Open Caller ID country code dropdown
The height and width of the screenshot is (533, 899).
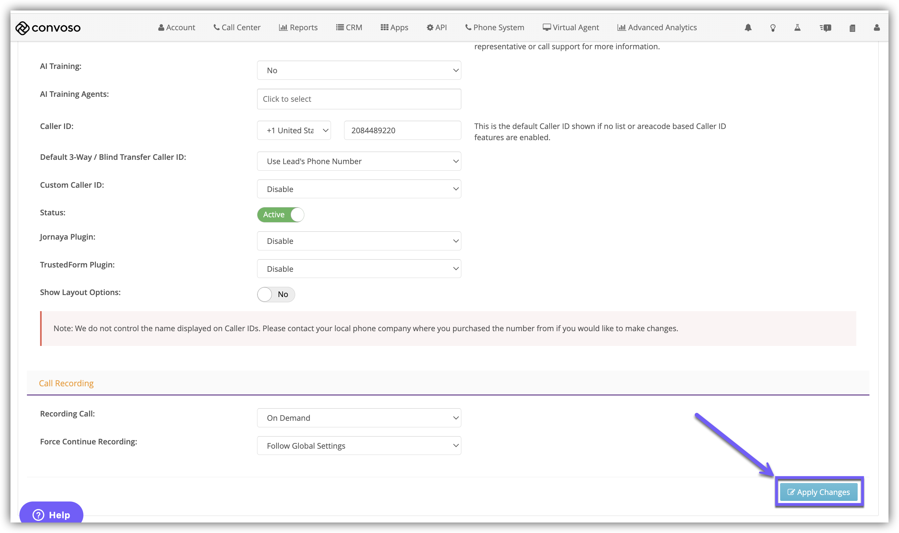point(294,130)
